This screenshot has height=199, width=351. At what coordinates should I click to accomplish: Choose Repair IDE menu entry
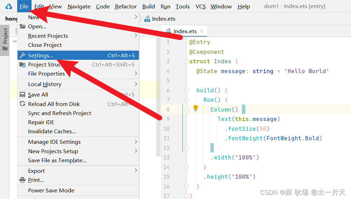tap(78, 122)
